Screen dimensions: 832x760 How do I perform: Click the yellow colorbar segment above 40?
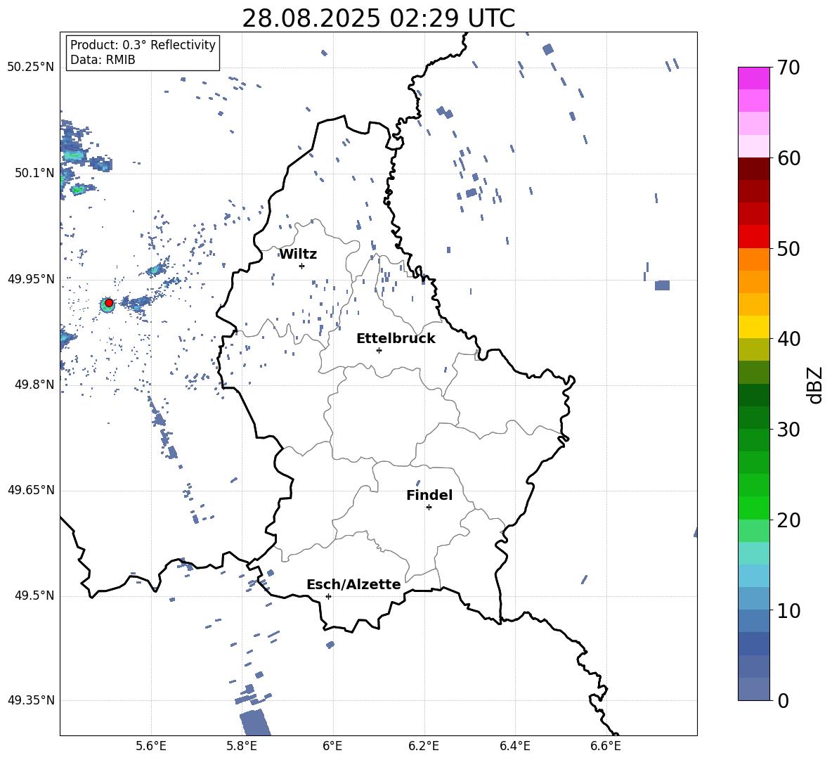(753, 328)
